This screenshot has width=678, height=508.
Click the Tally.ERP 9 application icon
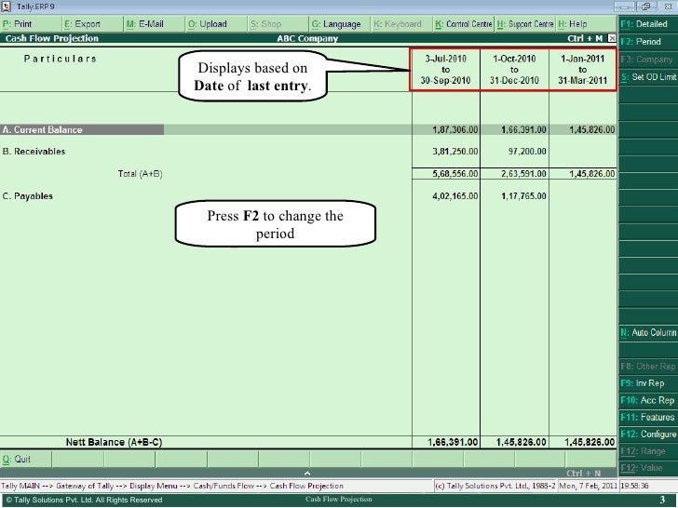click(6, 7)
